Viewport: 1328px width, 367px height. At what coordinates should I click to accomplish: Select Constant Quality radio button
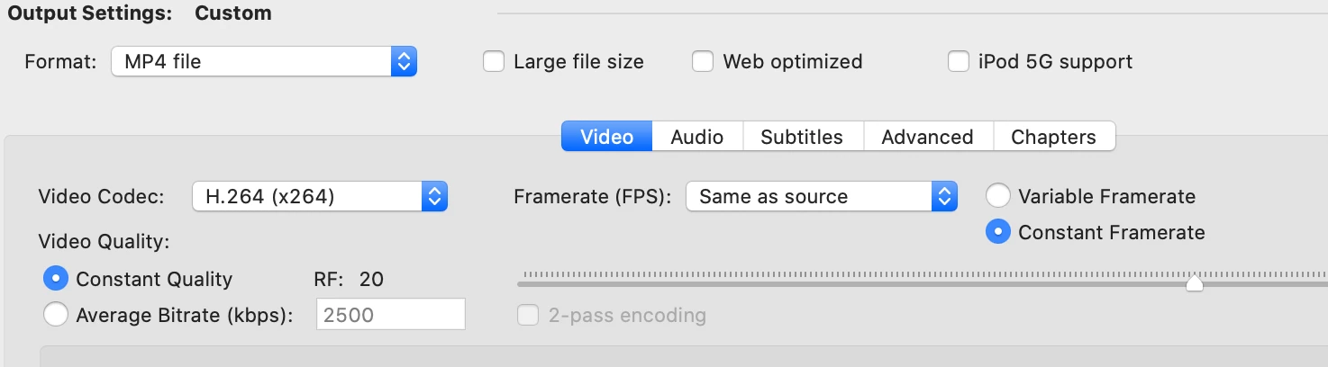tap(56, 279)
